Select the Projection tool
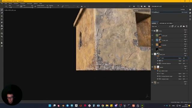This screenshot has width=192, height=108. pyautogui.click(x=2, y=16)
